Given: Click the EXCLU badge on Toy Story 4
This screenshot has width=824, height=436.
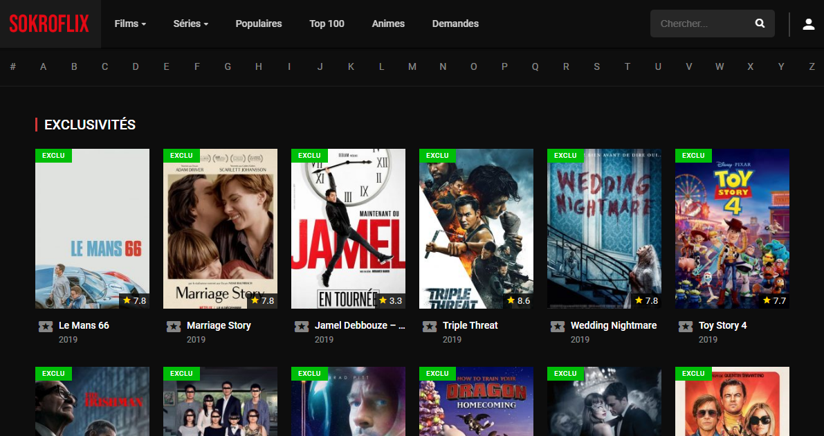Looking at the screenshot, I should click(694, 156).
